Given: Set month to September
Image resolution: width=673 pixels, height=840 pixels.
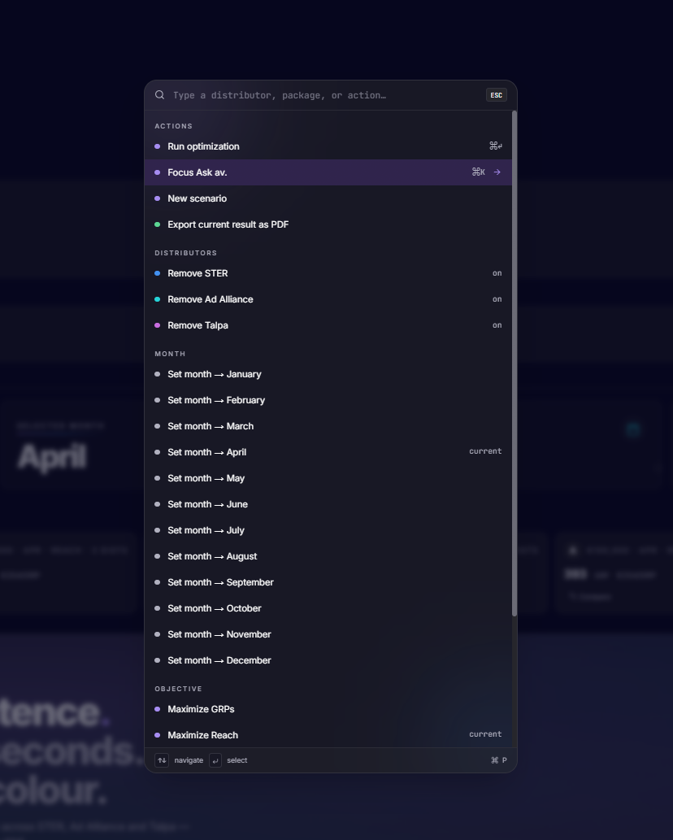Looking at the screenshot, I should pos(328,582).
